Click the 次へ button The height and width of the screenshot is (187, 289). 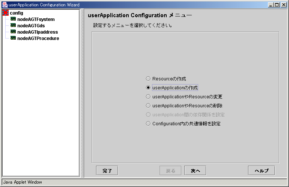[195, 171]
